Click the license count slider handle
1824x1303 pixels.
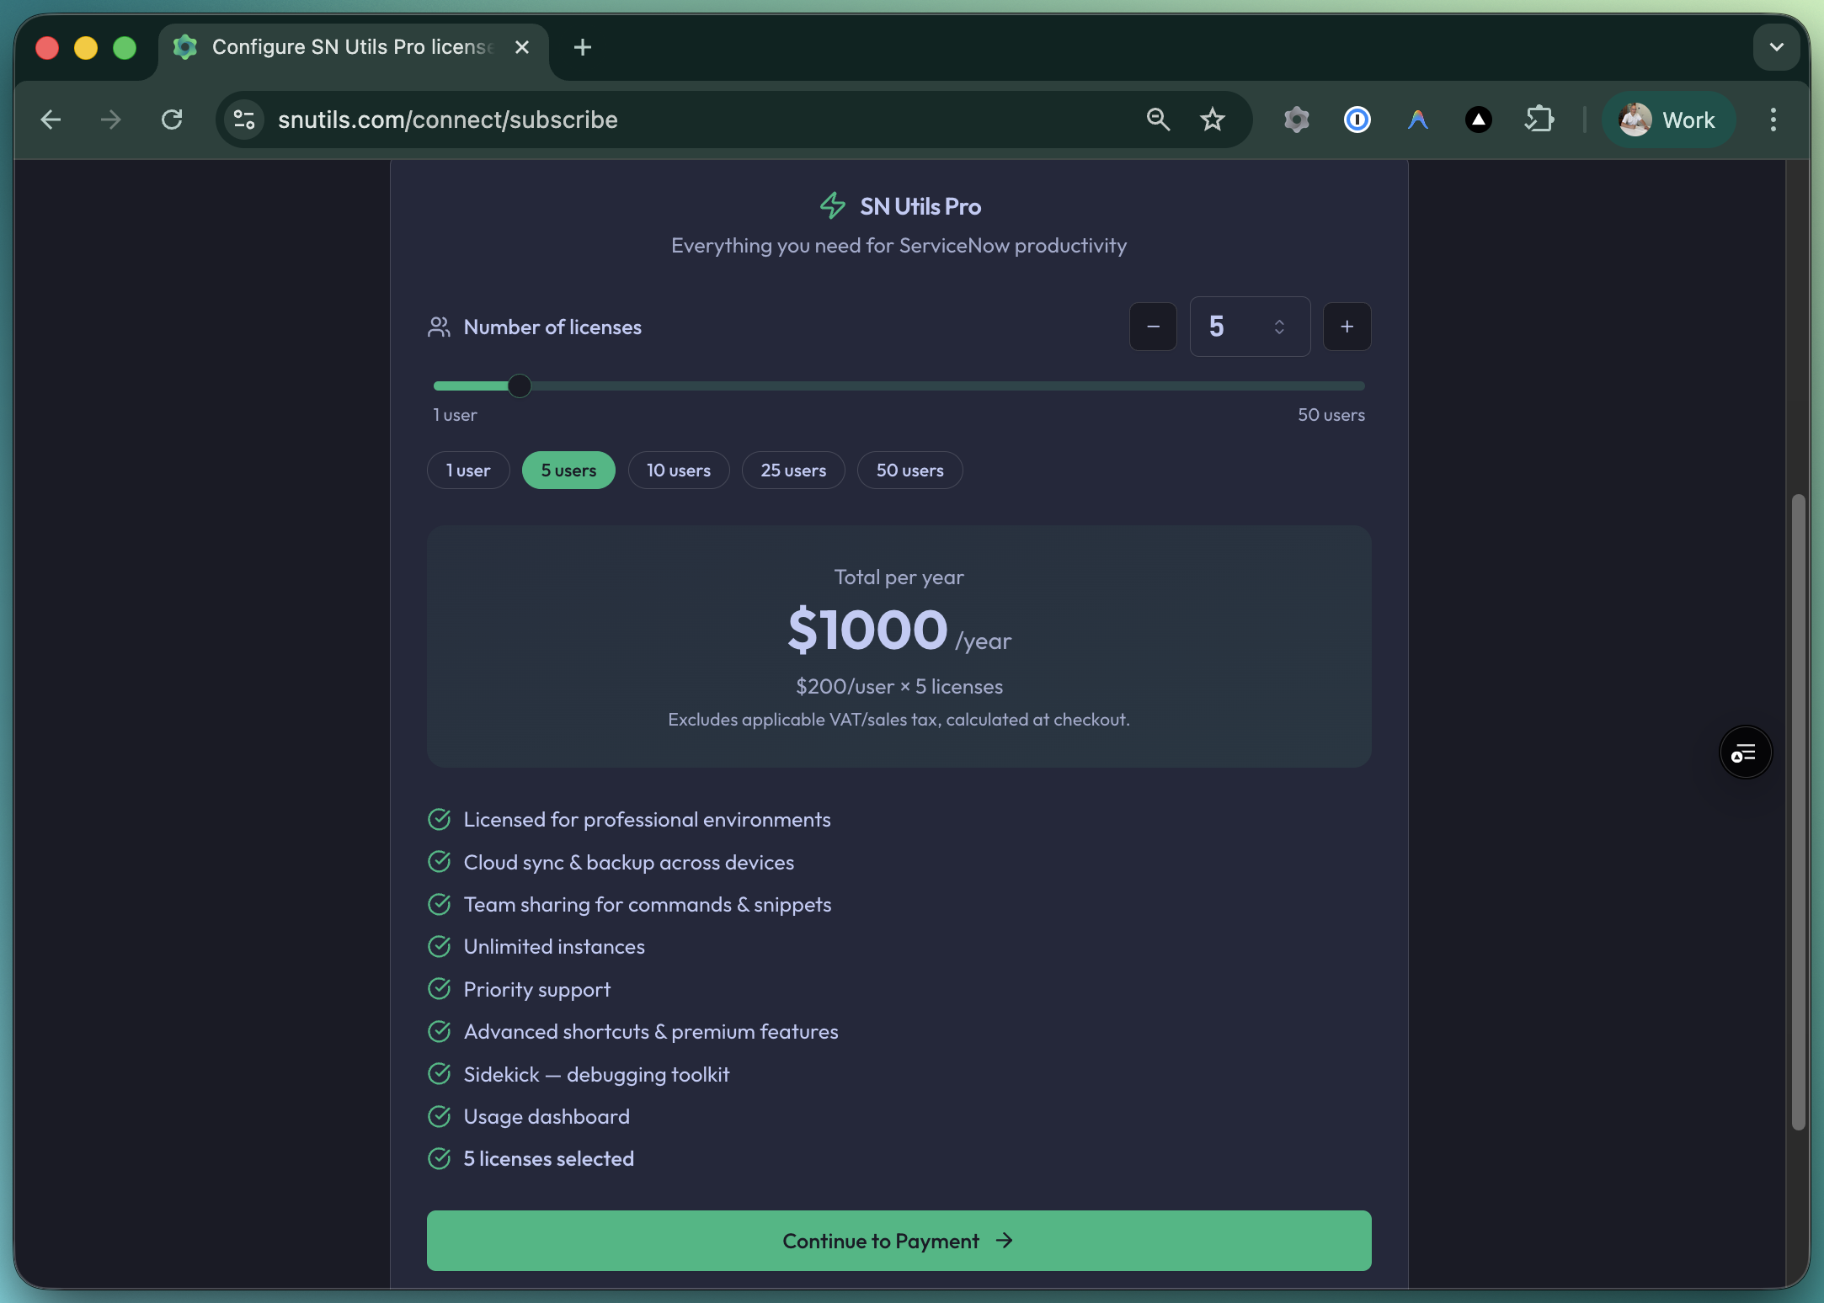(x=520, y=386)
